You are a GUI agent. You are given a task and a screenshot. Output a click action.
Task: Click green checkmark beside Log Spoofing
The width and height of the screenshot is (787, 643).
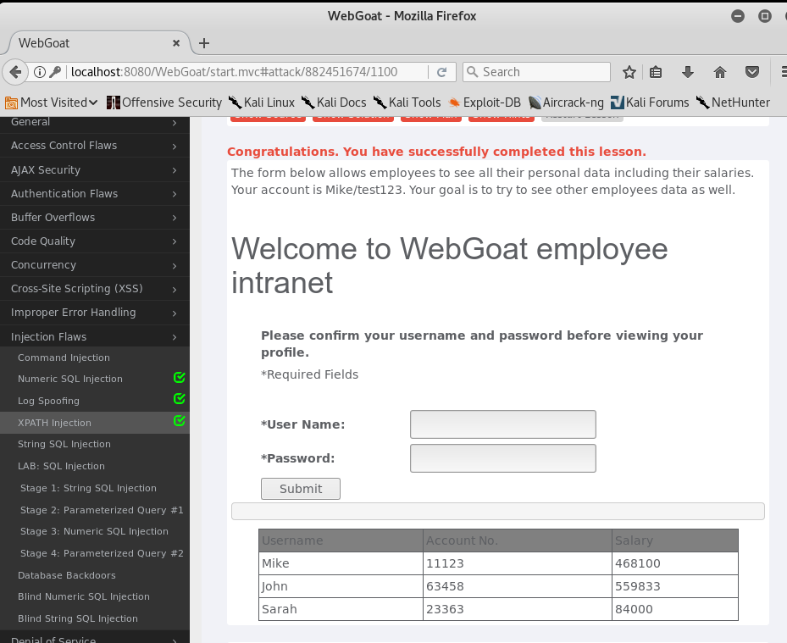[180, 399]
